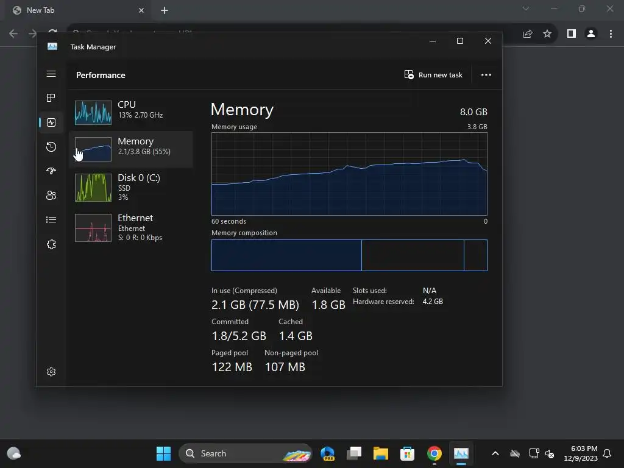Screen dimensions: 624x468
Task: Open the Windows Start menu
Action: click(x=163, y=453)
